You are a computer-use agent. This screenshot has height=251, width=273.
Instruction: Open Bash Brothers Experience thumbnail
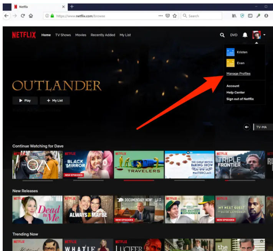(189, 210)
